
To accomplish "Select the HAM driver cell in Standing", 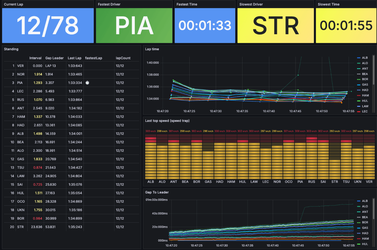I will [x=21, y=117].
